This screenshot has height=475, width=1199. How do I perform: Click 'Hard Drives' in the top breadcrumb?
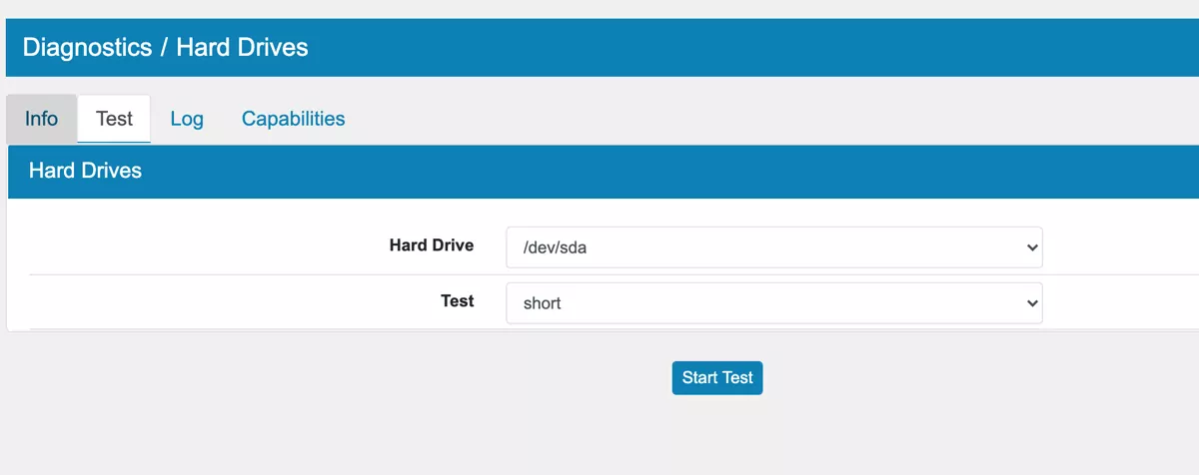(242, 47)
